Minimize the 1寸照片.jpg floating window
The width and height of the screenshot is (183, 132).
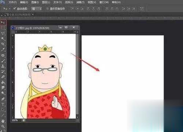pos(60,27)
